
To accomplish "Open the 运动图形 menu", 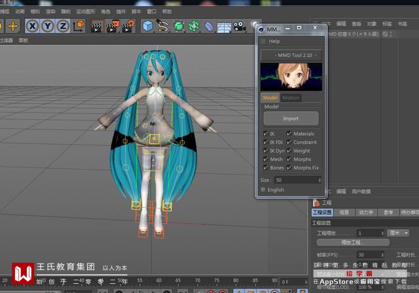I will click(x=86, y=12).
